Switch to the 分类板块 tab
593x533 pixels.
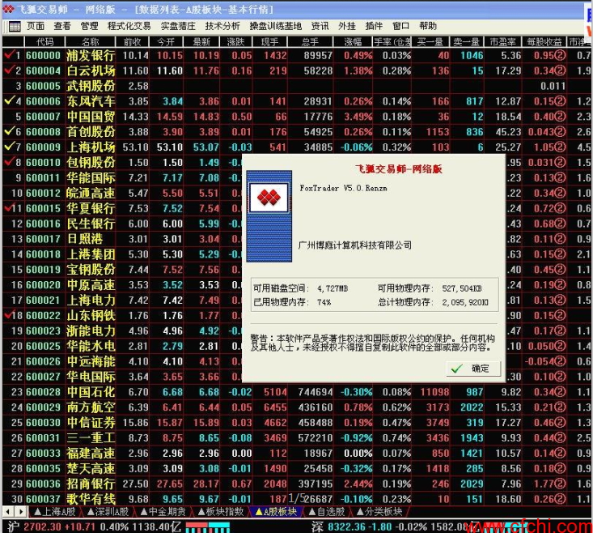coord(379,512)
